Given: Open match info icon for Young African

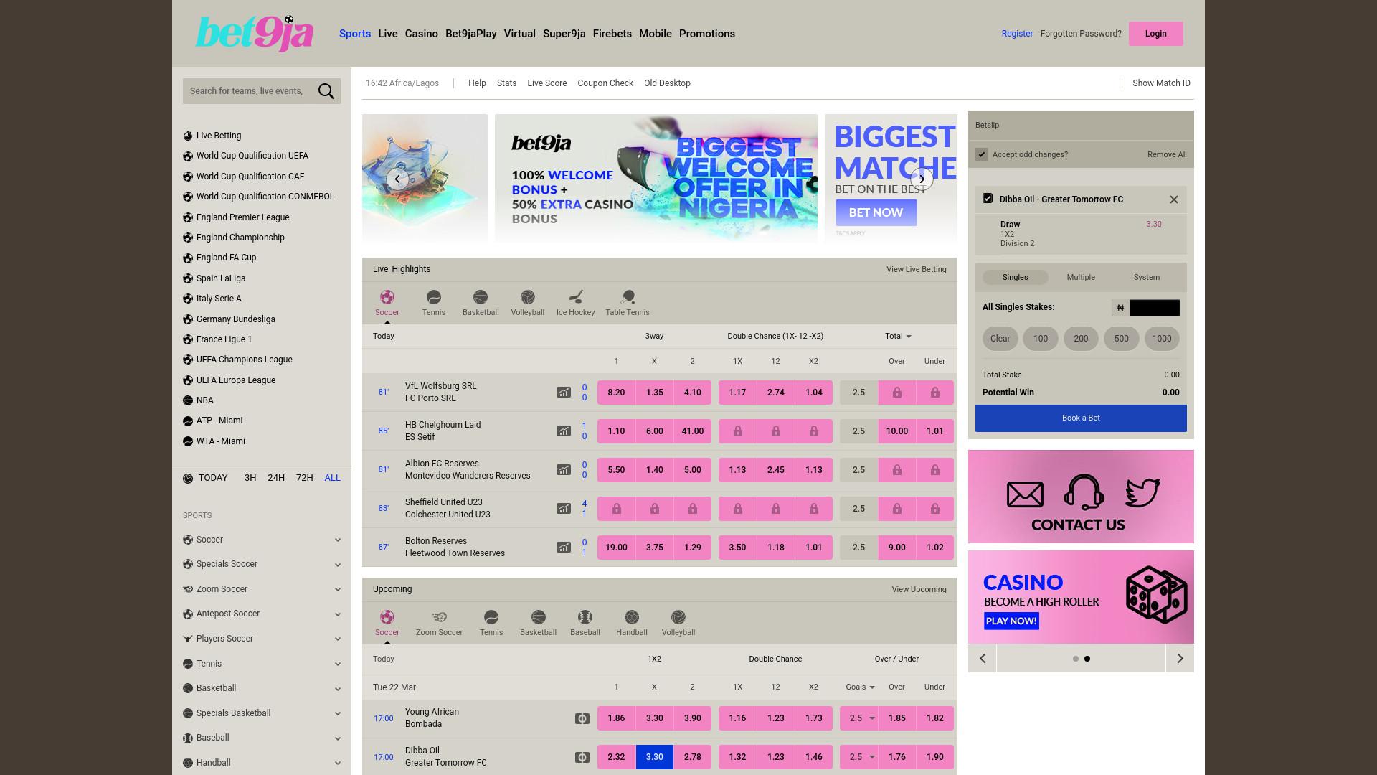Looking at the screenshot, I should pos(582,718).
